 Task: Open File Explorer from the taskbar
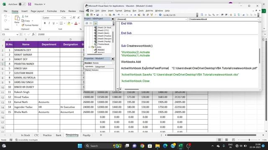click(157, 146)
